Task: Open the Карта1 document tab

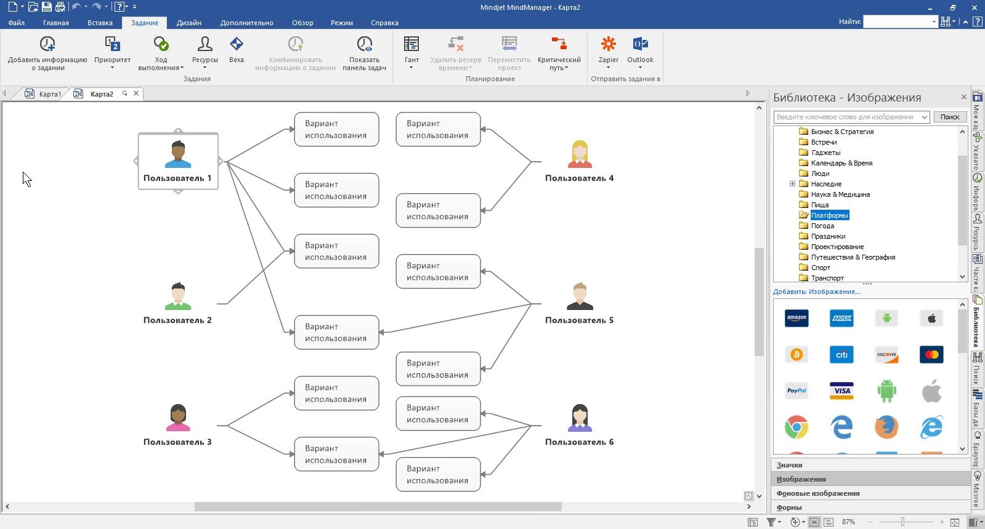Action: click(x=50, y=94)
